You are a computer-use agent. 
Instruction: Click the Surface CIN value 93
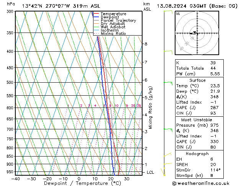[x=213, y=113]
